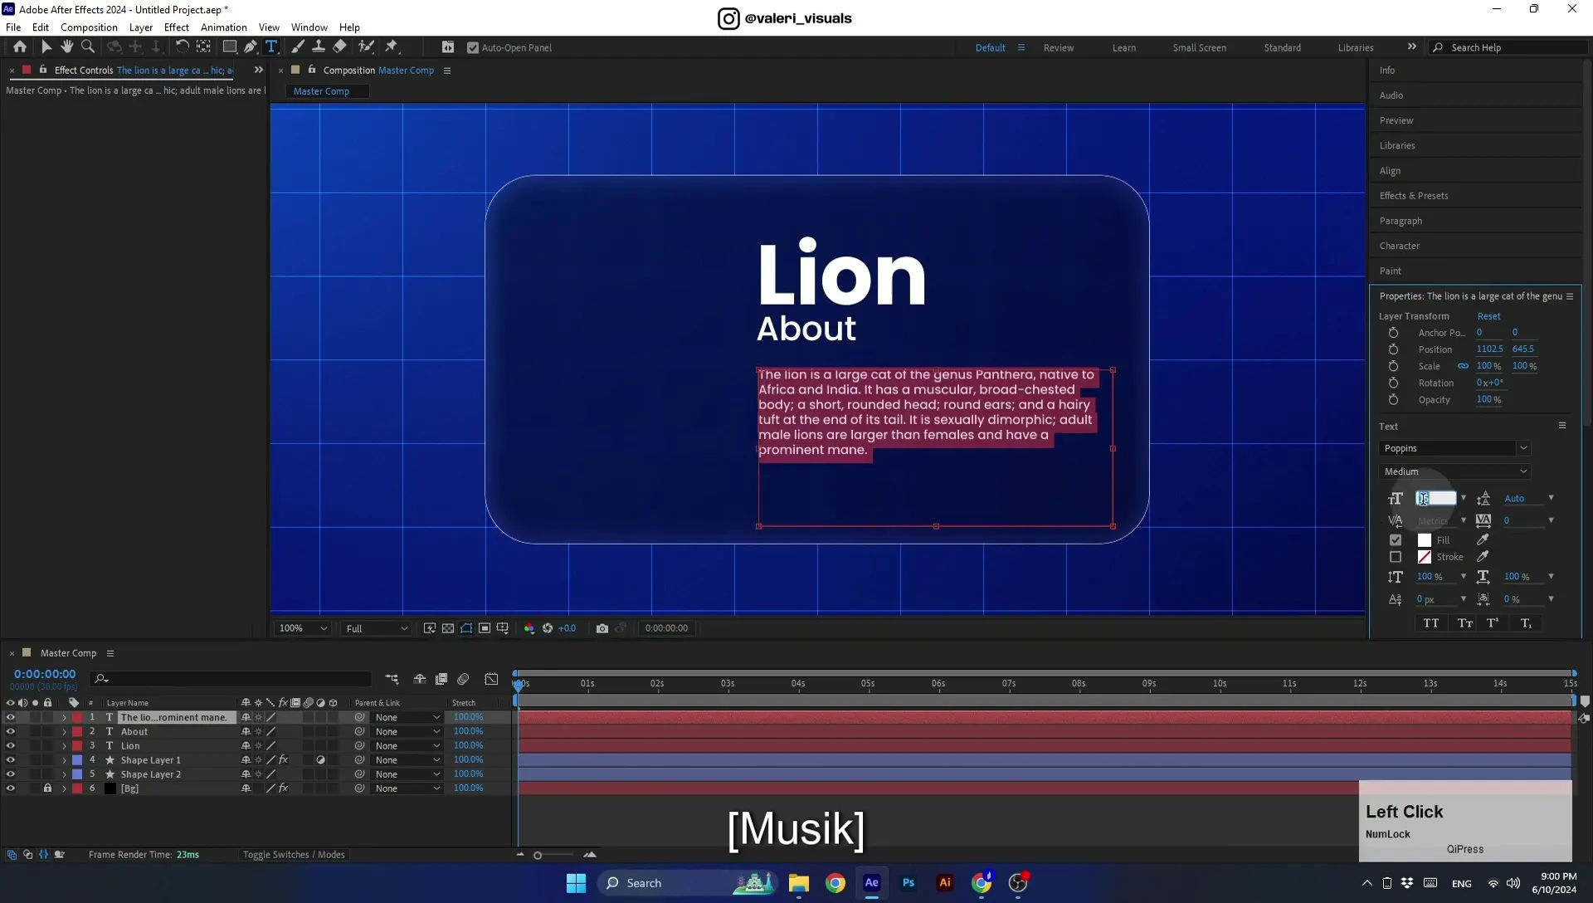
Task: Toggle the Auto-Open Panel checkbox
Action: tap(473, 48)
